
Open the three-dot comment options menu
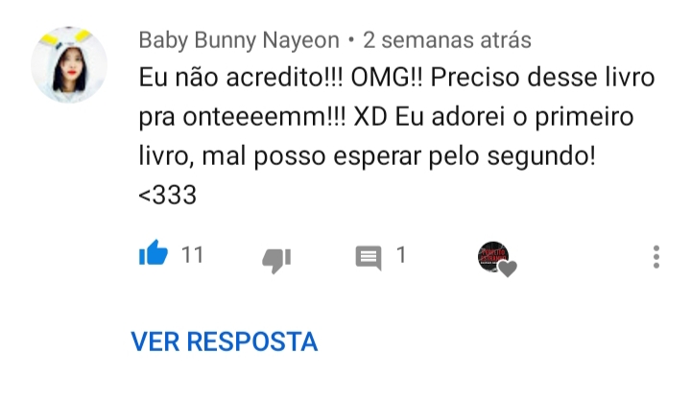[656, 257]
